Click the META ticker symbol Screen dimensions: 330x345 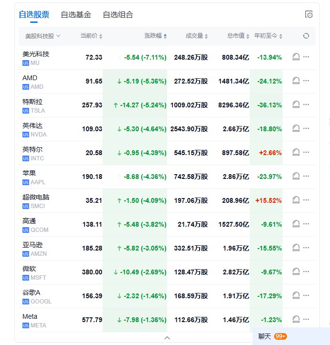point(38,325)
